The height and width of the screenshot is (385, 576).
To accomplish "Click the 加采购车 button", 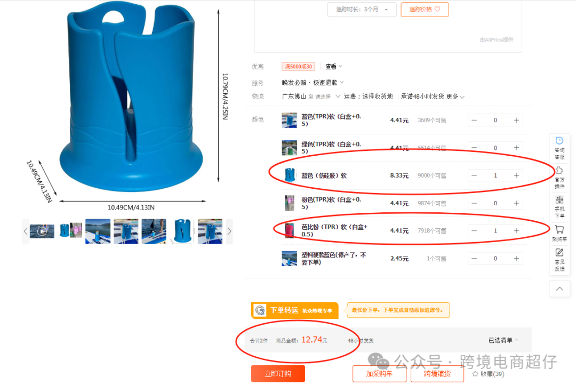I will (x=379, y=374).
